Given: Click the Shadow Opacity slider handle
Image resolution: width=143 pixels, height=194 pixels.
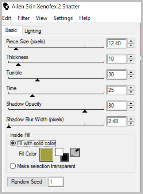Looking at the screenshot, I should [85, 111].
